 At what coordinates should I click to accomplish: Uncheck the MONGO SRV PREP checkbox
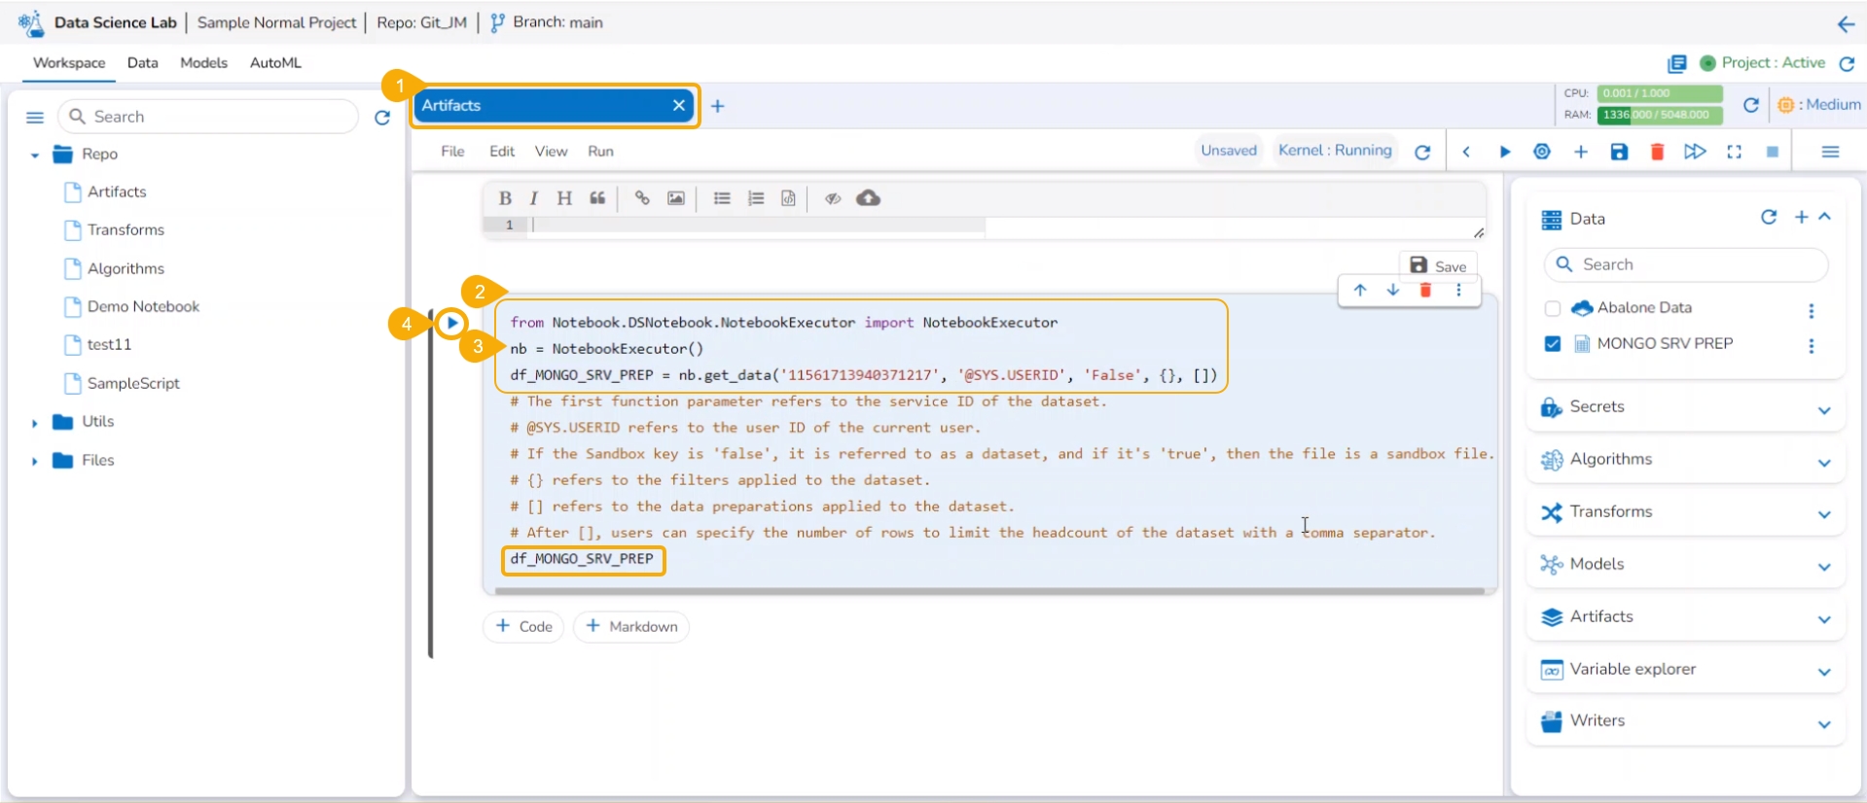[x=1553, y=344]
